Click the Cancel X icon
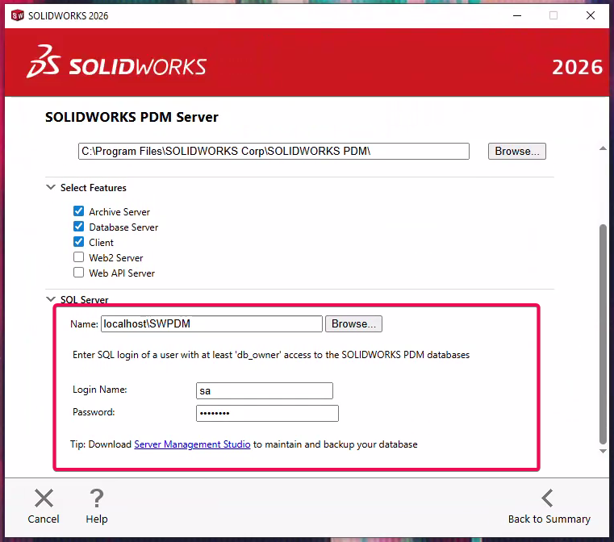 (44, 498)
